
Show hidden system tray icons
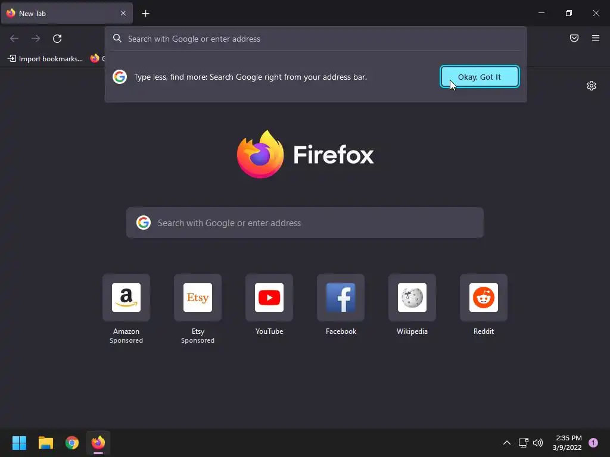click(x=506, y=443)
